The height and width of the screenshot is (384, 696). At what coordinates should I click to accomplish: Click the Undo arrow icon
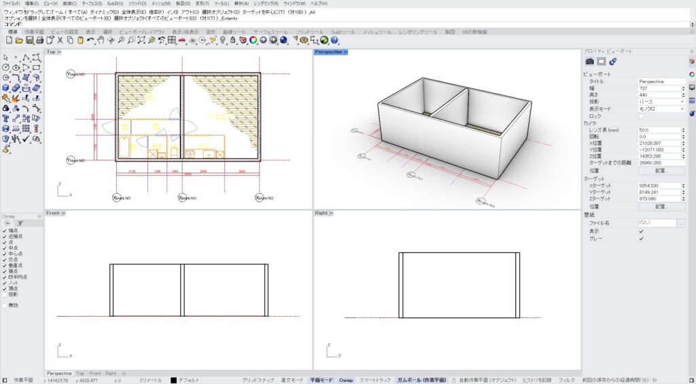click(90, 41)
